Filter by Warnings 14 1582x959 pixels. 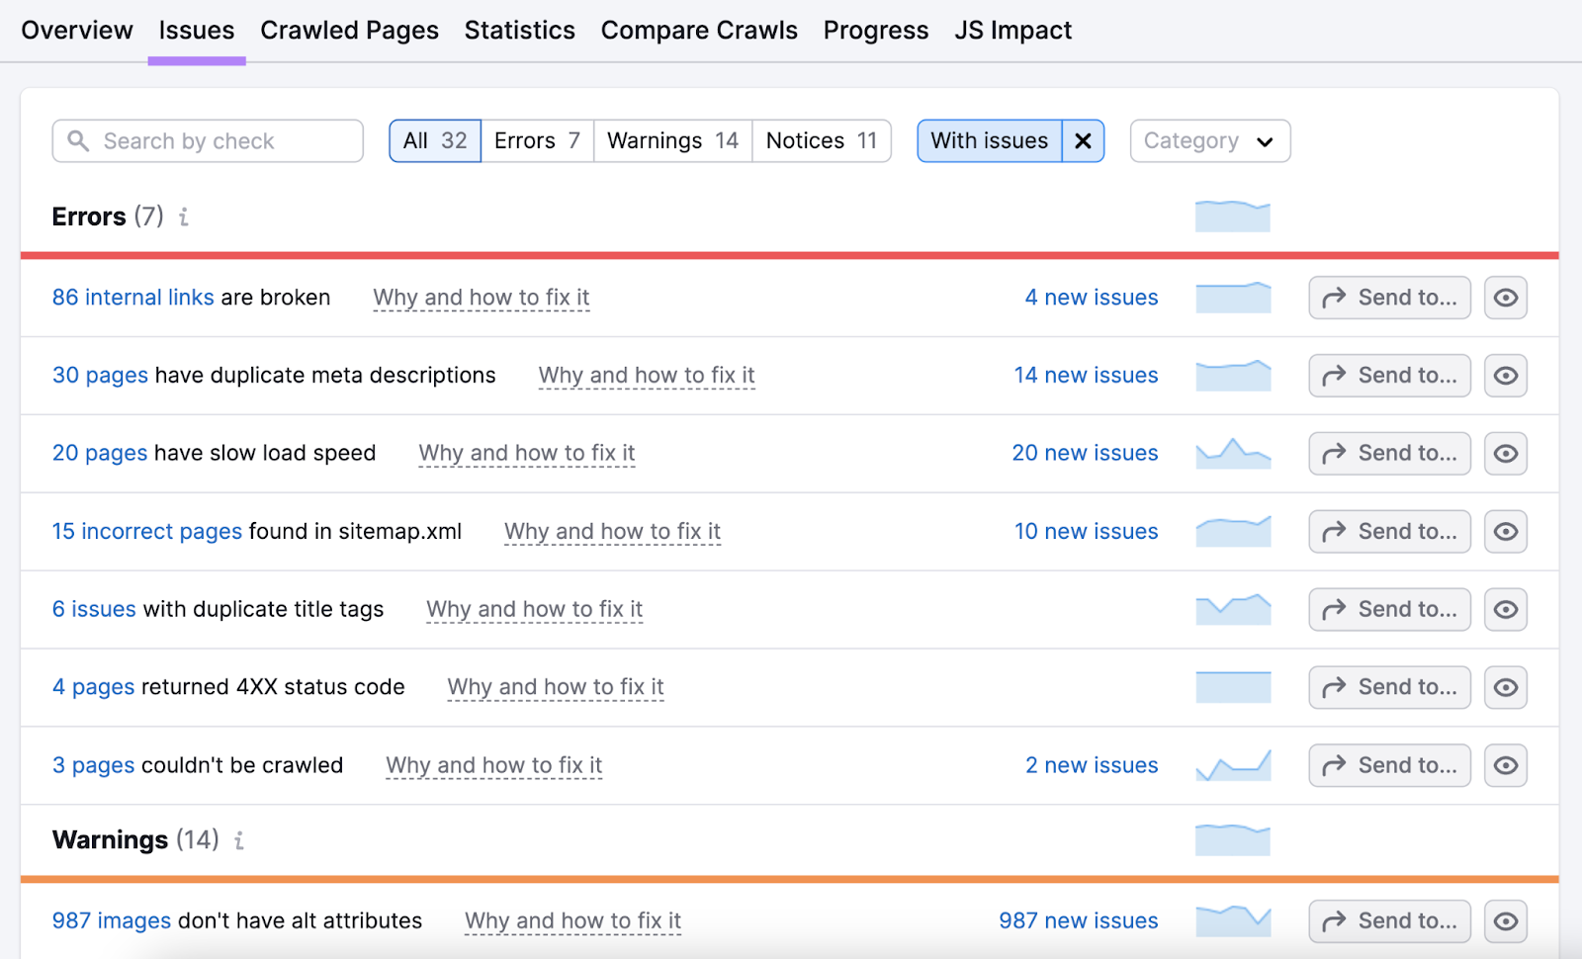pos(672,141)
